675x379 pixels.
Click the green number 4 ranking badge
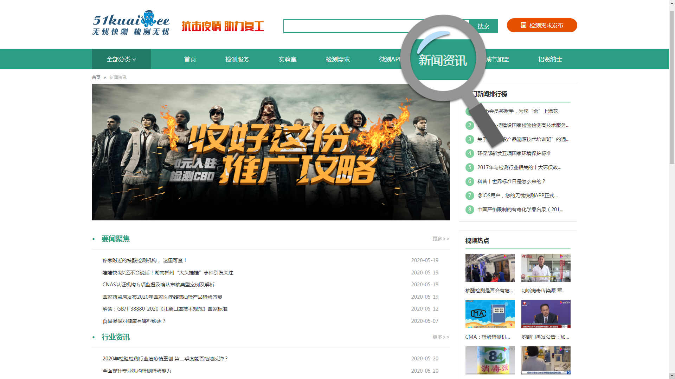click(470, 153)
